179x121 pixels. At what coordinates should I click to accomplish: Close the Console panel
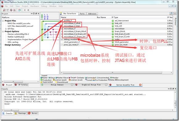175,89
